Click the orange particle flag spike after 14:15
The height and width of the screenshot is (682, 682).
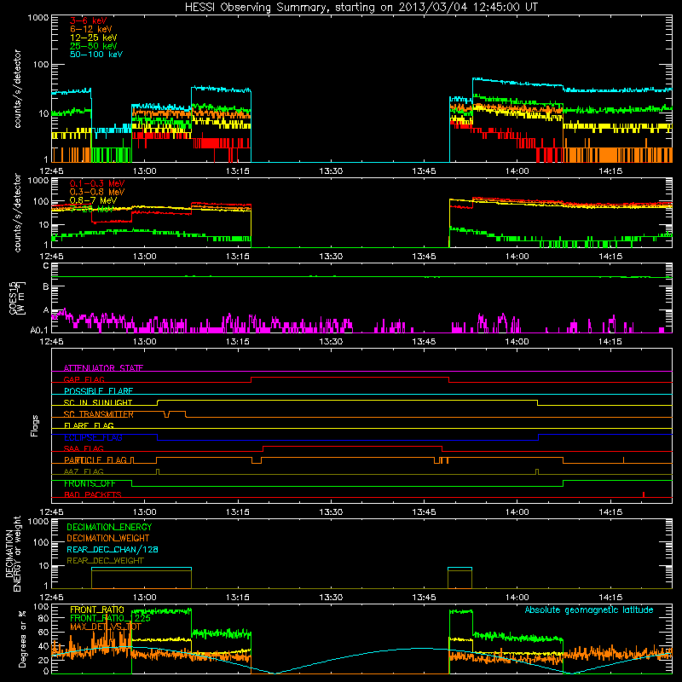[x=624, y=459]
